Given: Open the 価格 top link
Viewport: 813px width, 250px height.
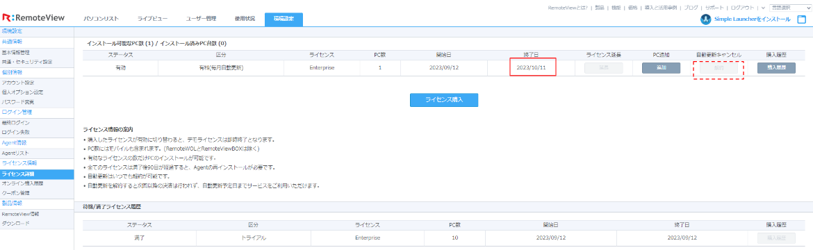Looking at the screenshot, I should (x=632, y=8).
